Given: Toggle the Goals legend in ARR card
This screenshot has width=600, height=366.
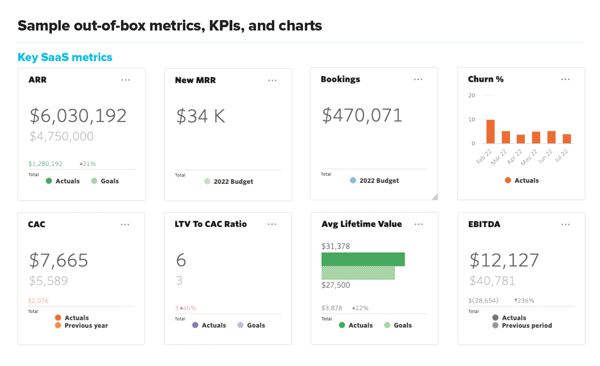Looking at the screenshot, I should pos(105,181).
